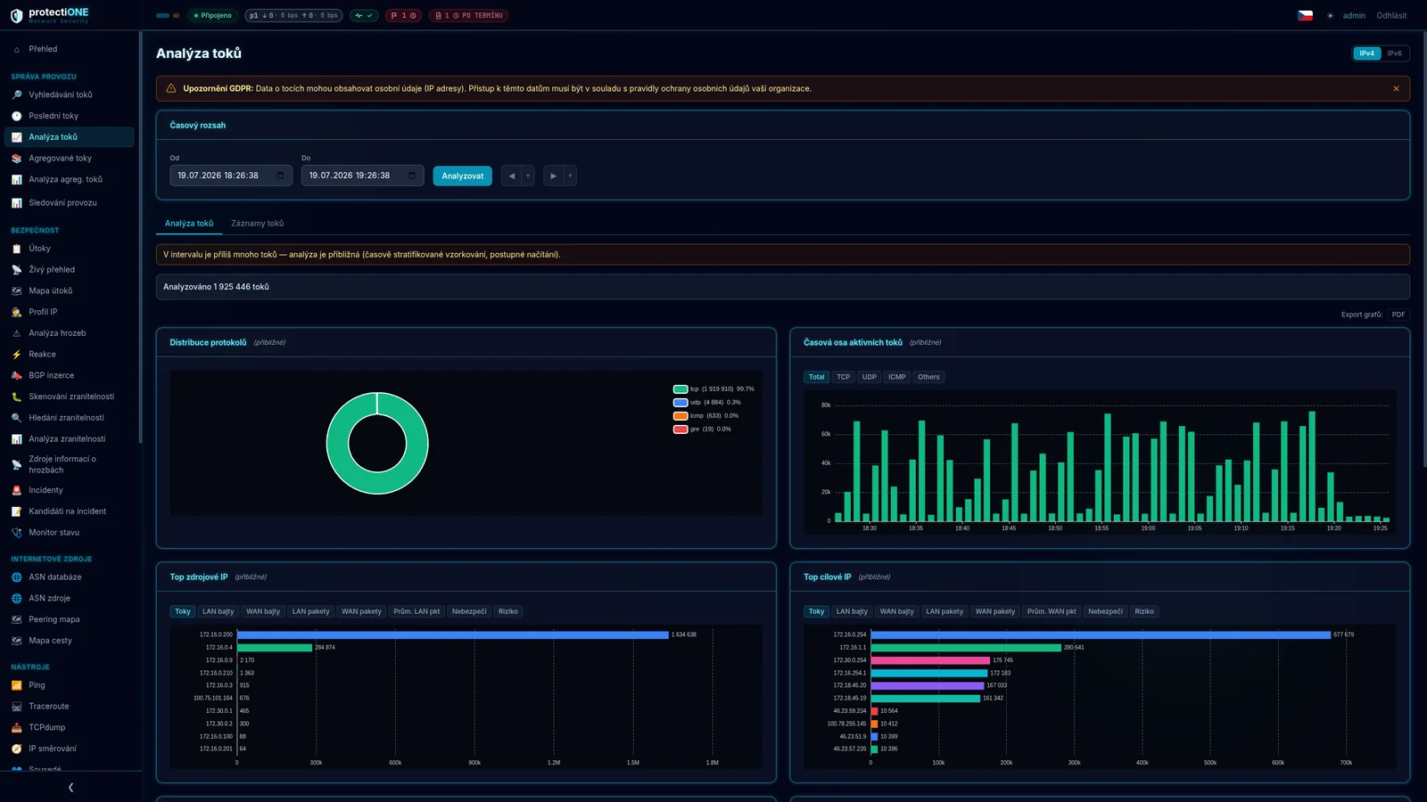Switch to IPv6 mode

pyautogui.click(x=1394, y=53)
